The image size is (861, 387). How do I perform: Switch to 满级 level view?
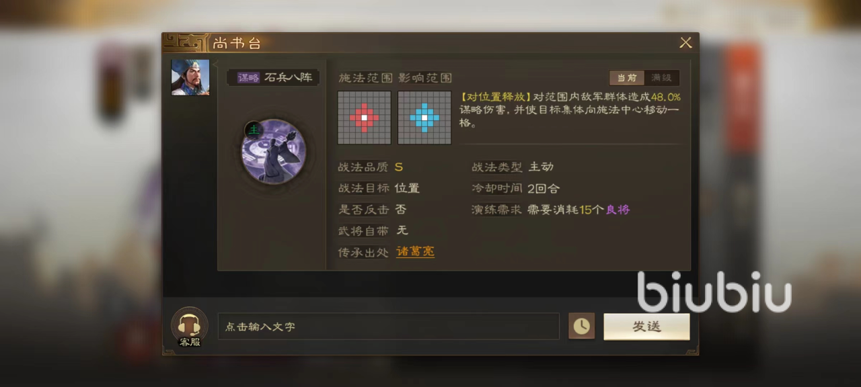(662, 78)
